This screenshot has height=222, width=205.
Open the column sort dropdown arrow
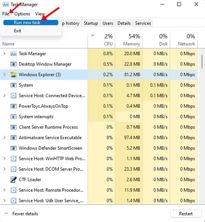click(x=92, y=35)
